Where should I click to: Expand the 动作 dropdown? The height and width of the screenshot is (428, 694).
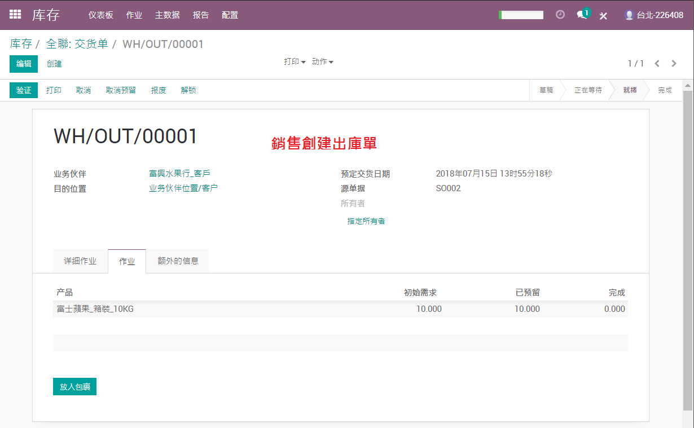click(323, 61)
